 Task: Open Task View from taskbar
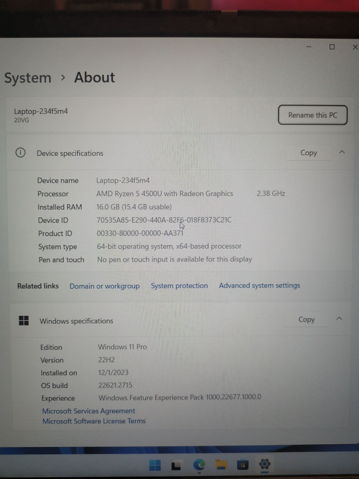(x=176, y=466)
